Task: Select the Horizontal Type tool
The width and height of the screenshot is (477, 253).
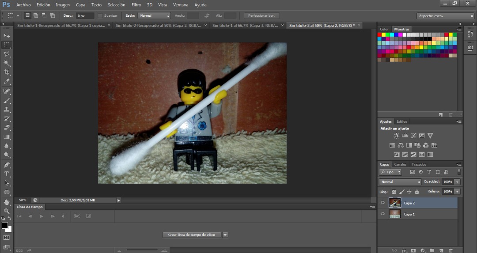Action: click(x=7, y=174)
